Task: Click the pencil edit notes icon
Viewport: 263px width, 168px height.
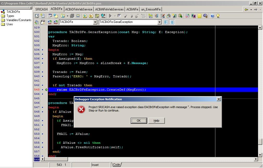Action: [162, 16]
